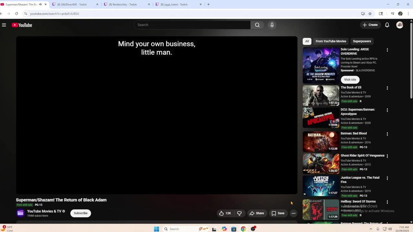Save the video to a playlist

click(278, 213)
